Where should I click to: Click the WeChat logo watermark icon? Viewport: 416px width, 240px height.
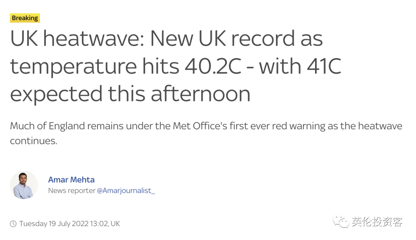tap(341, 222)
